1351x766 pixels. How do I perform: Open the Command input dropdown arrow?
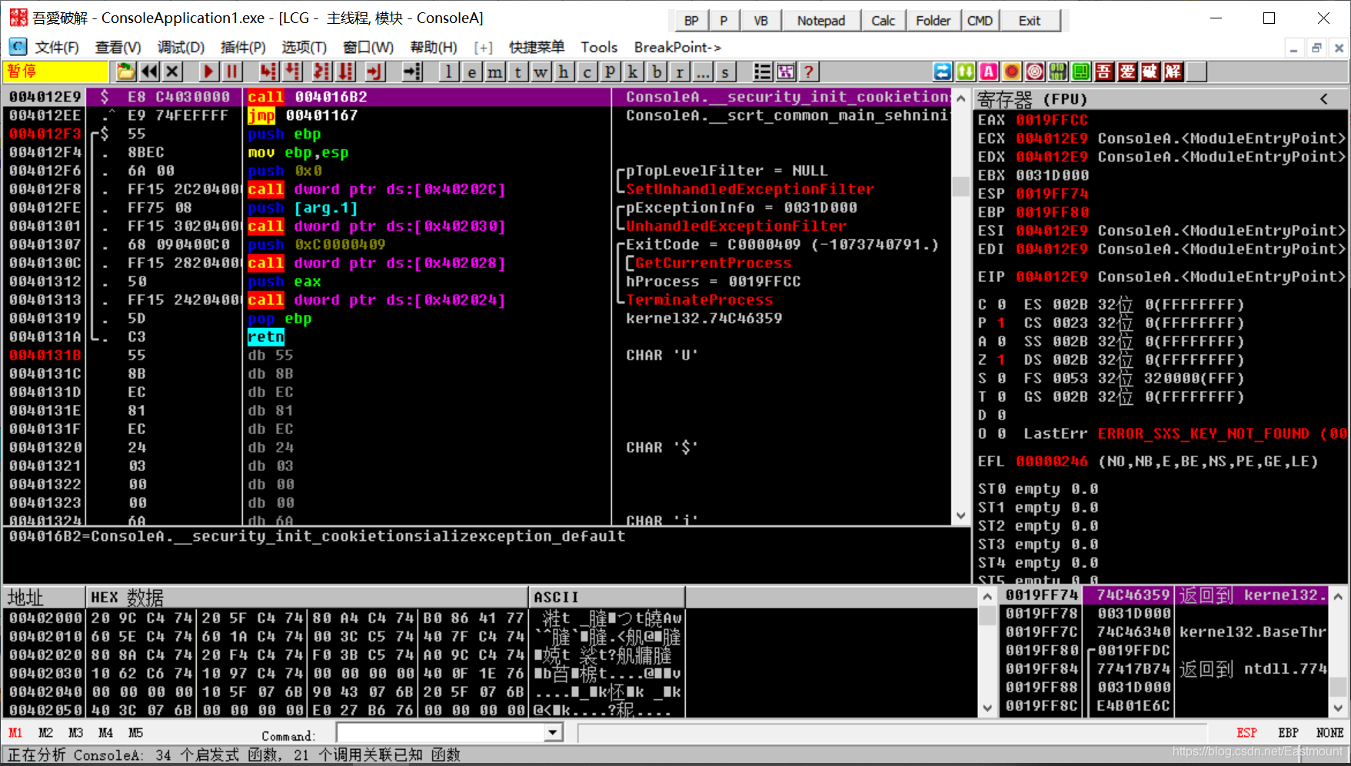tap(552, 733)
